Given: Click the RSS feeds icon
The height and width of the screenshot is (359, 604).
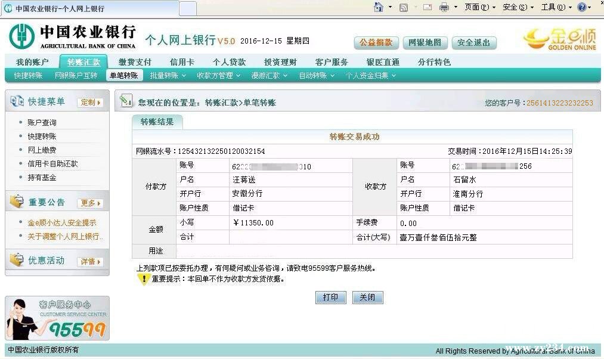Looking at the screenshot, I should (404, 7).
